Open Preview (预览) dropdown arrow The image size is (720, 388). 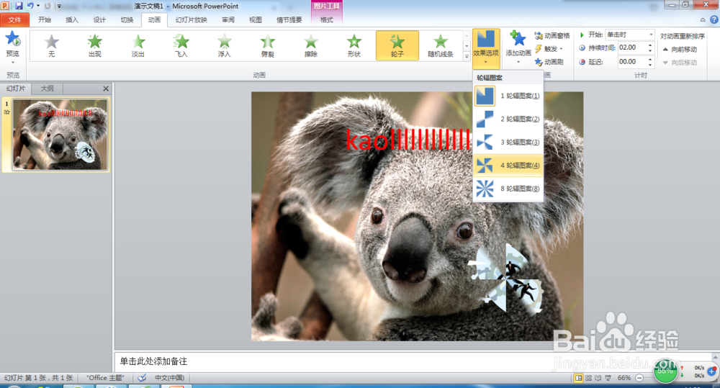pos(12,63)
